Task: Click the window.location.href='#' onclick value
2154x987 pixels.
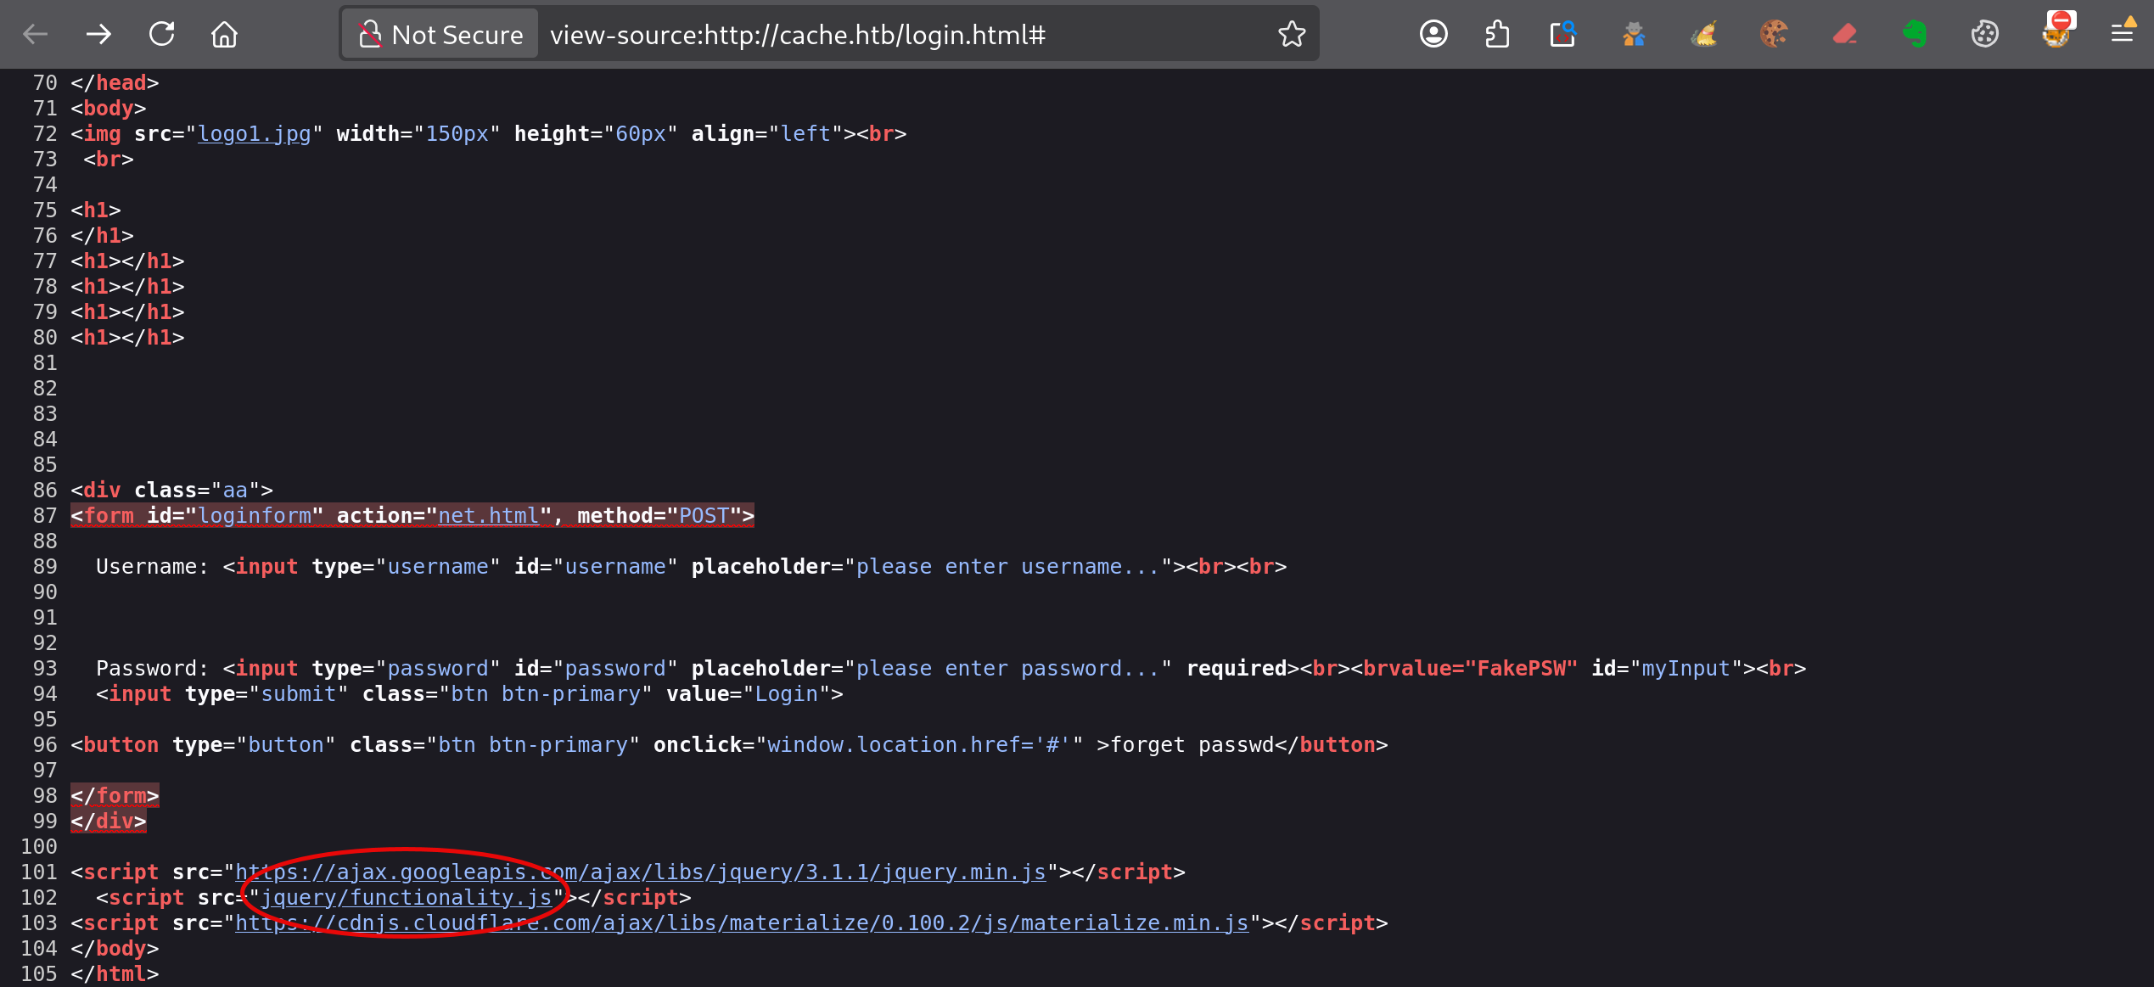Action: click(x=918, y=745)
